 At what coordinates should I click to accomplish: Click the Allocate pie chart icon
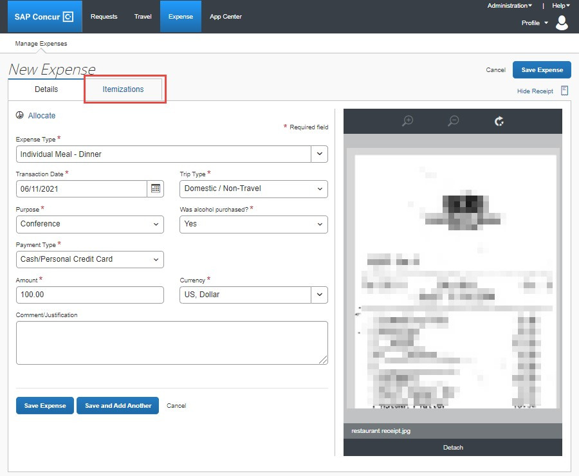(x=20, y=116)
